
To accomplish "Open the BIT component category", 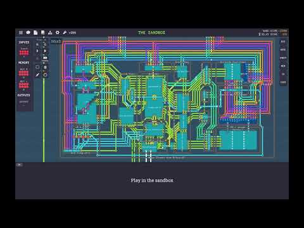I will click(x=283, y=42).
